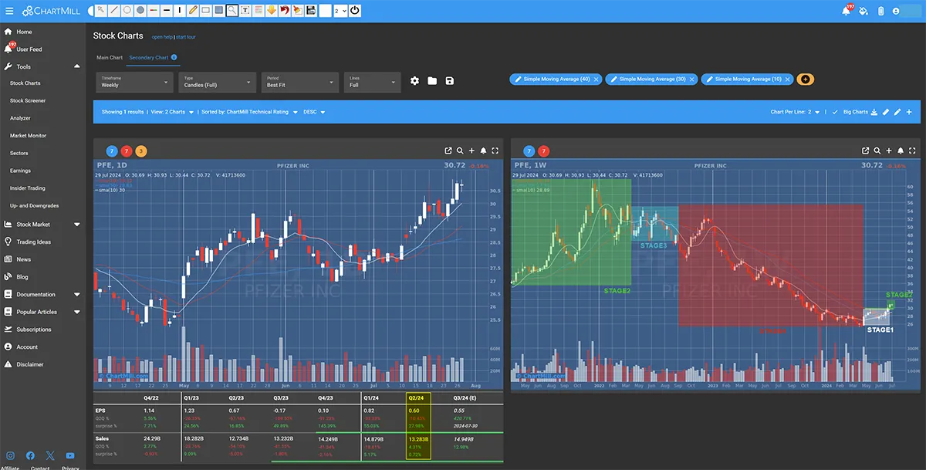The image size is (926, 470).
Task: Clear drawings with the brush icon
Action: (x=297, y=10)
